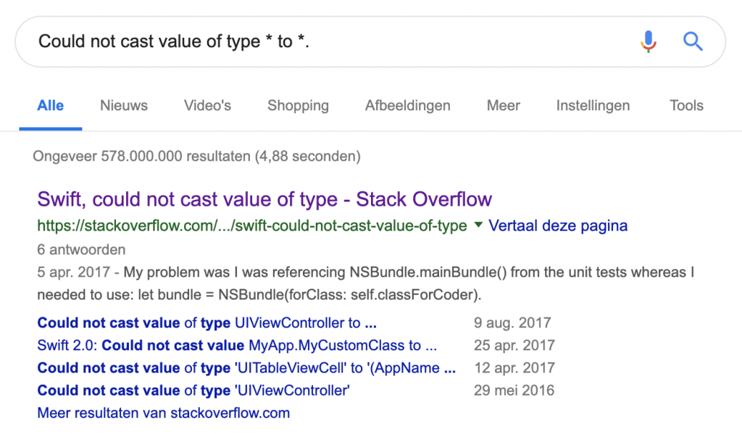Go to the Shopping tab
This screenshot has height=437, width=742.
298,106
